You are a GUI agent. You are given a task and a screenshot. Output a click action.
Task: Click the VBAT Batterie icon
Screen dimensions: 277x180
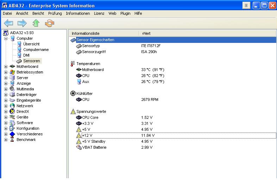coord(78,147)
